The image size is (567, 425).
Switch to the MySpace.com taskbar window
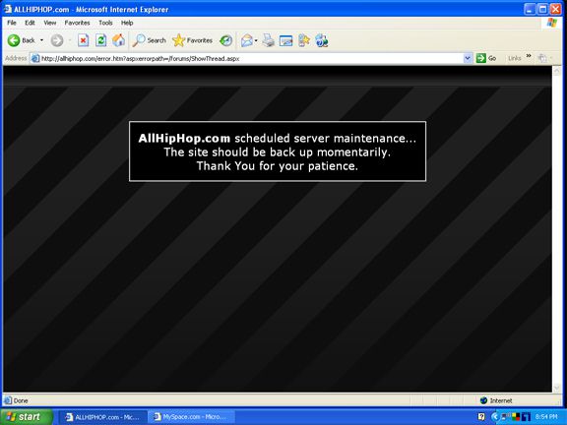(191, 417)
